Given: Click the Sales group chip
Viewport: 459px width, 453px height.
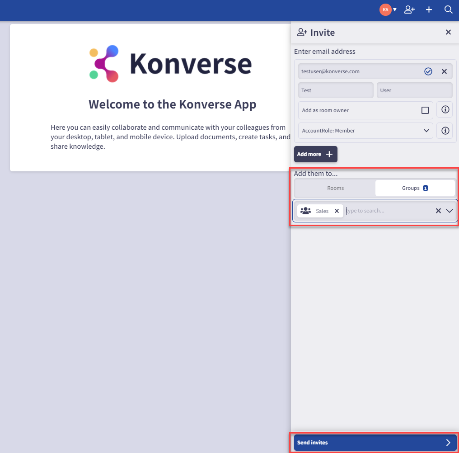Looking at the screenshot, I should [x=320, y=211].
